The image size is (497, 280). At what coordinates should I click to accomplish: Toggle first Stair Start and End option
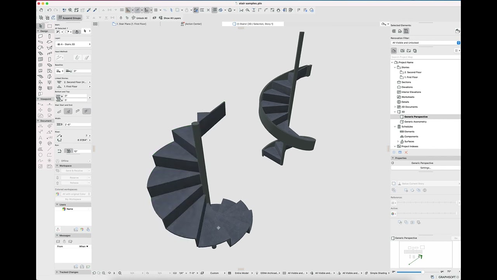59,111
